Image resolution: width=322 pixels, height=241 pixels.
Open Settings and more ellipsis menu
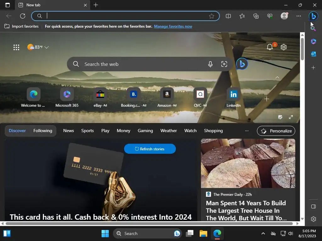point(299,16)
